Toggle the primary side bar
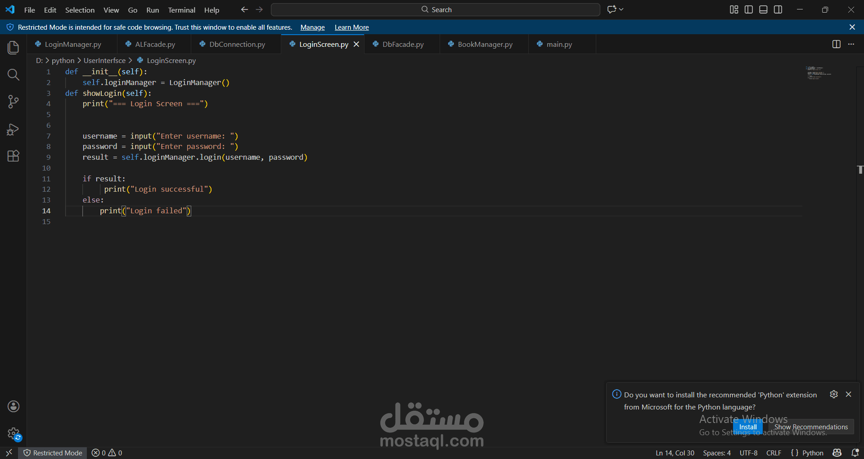 749,9
